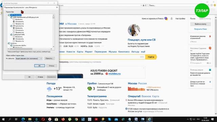
Task: Click the yellow Найти search button
Action: pyautogui.click(x=151, y=57)
